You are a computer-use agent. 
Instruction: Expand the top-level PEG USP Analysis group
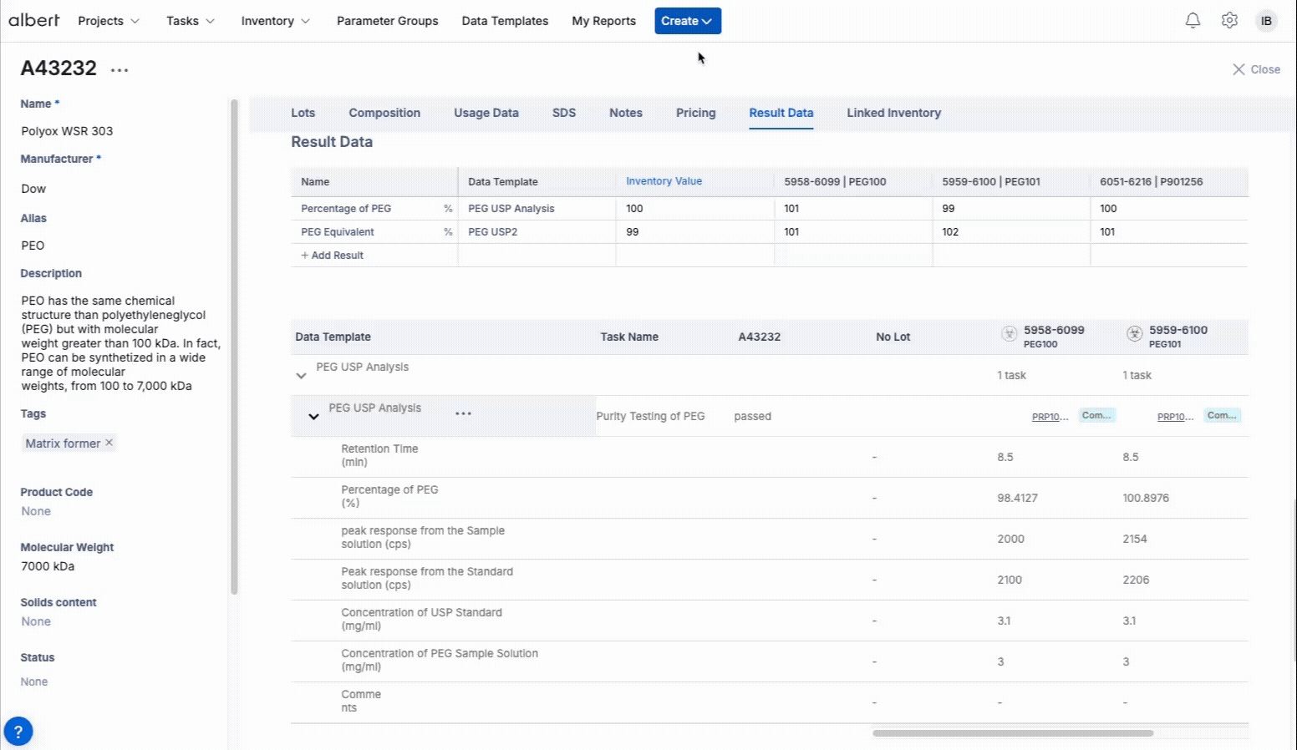301,374
